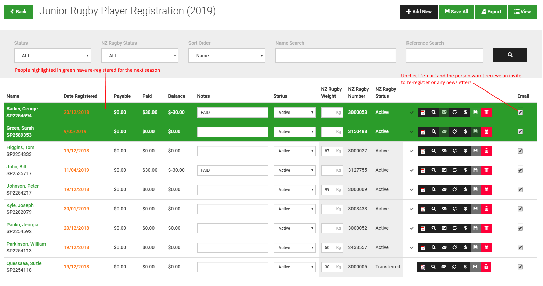Delete John, Bill using trash icon

click(x=486, y=170)
